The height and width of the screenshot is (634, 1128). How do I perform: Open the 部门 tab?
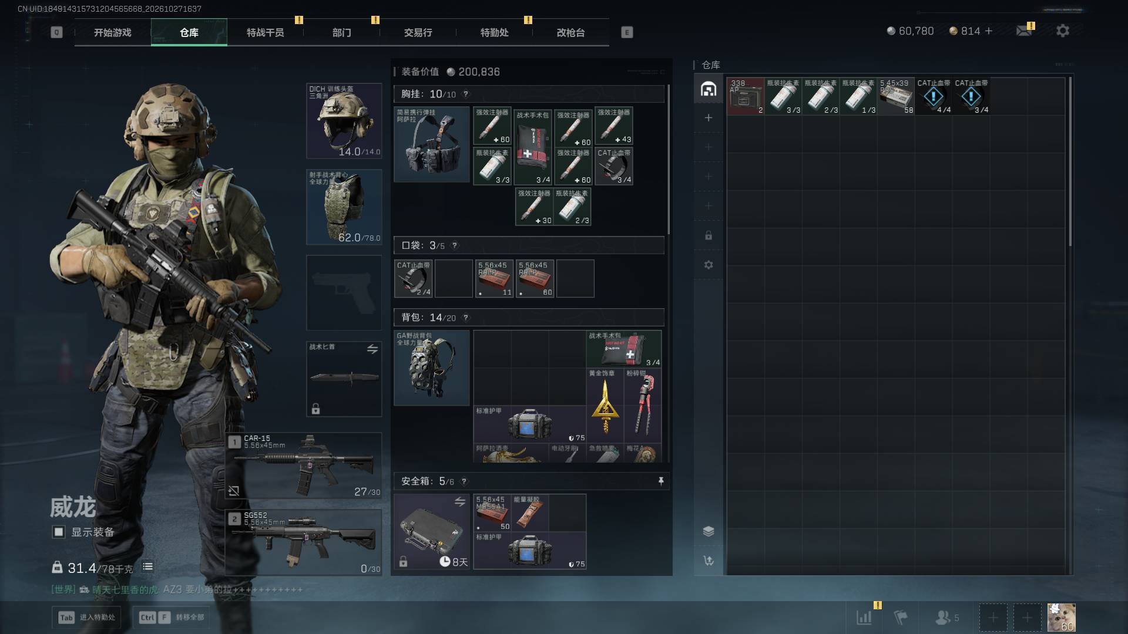click(x=342, y=32)
